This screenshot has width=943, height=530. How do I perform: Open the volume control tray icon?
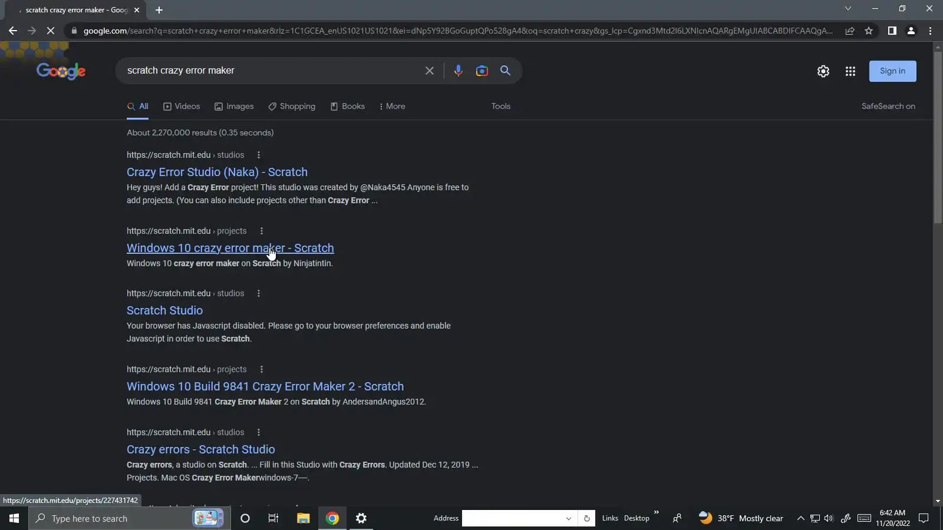click(x=829, y=518)
